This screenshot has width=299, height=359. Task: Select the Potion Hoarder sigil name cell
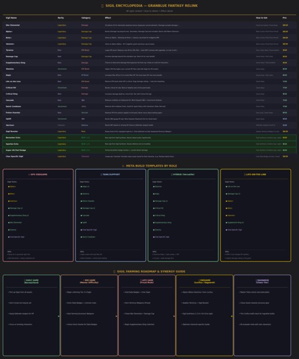pyautogui.click(x=13, y=113)
